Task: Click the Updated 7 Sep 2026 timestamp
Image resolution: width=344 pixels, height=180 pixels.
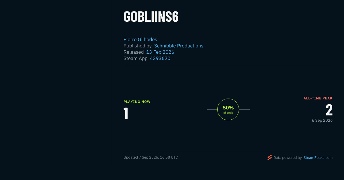Action: [x=151, y=157]
